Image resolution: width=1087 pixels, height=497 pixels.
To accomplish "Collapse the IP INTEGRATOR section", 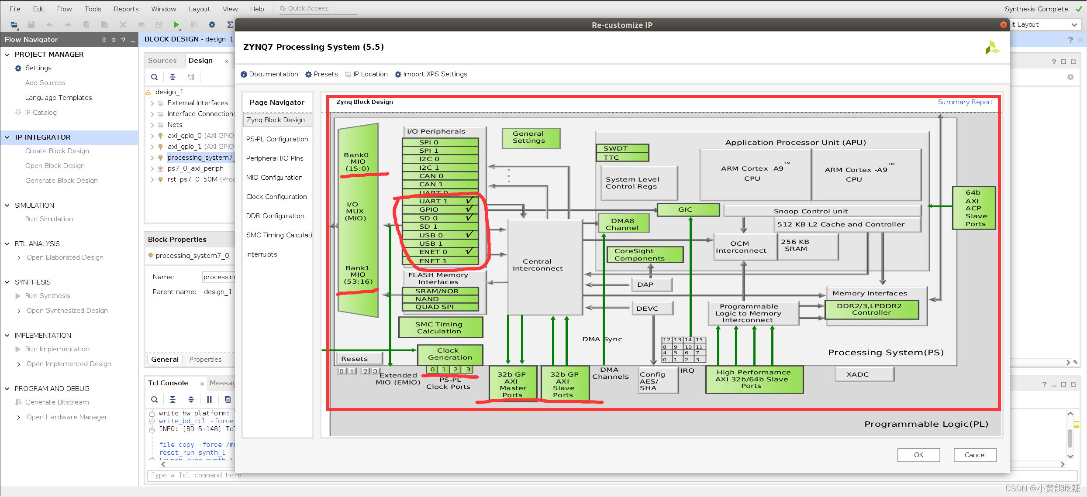I will [x=7, y=137].
